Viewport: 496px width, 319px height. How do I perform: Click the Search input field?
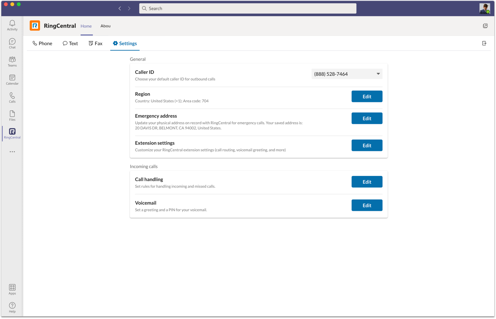[x=248, y=8]
